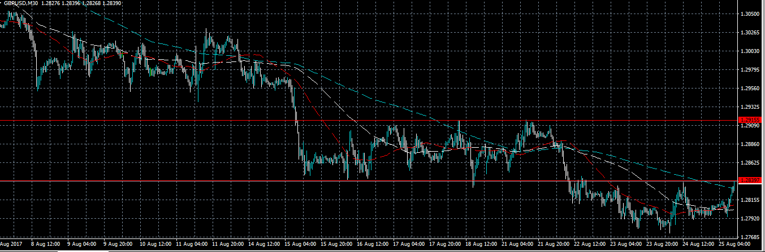
Task: Click the 17 Aug 20:00 time label
Action: point(444,245)
